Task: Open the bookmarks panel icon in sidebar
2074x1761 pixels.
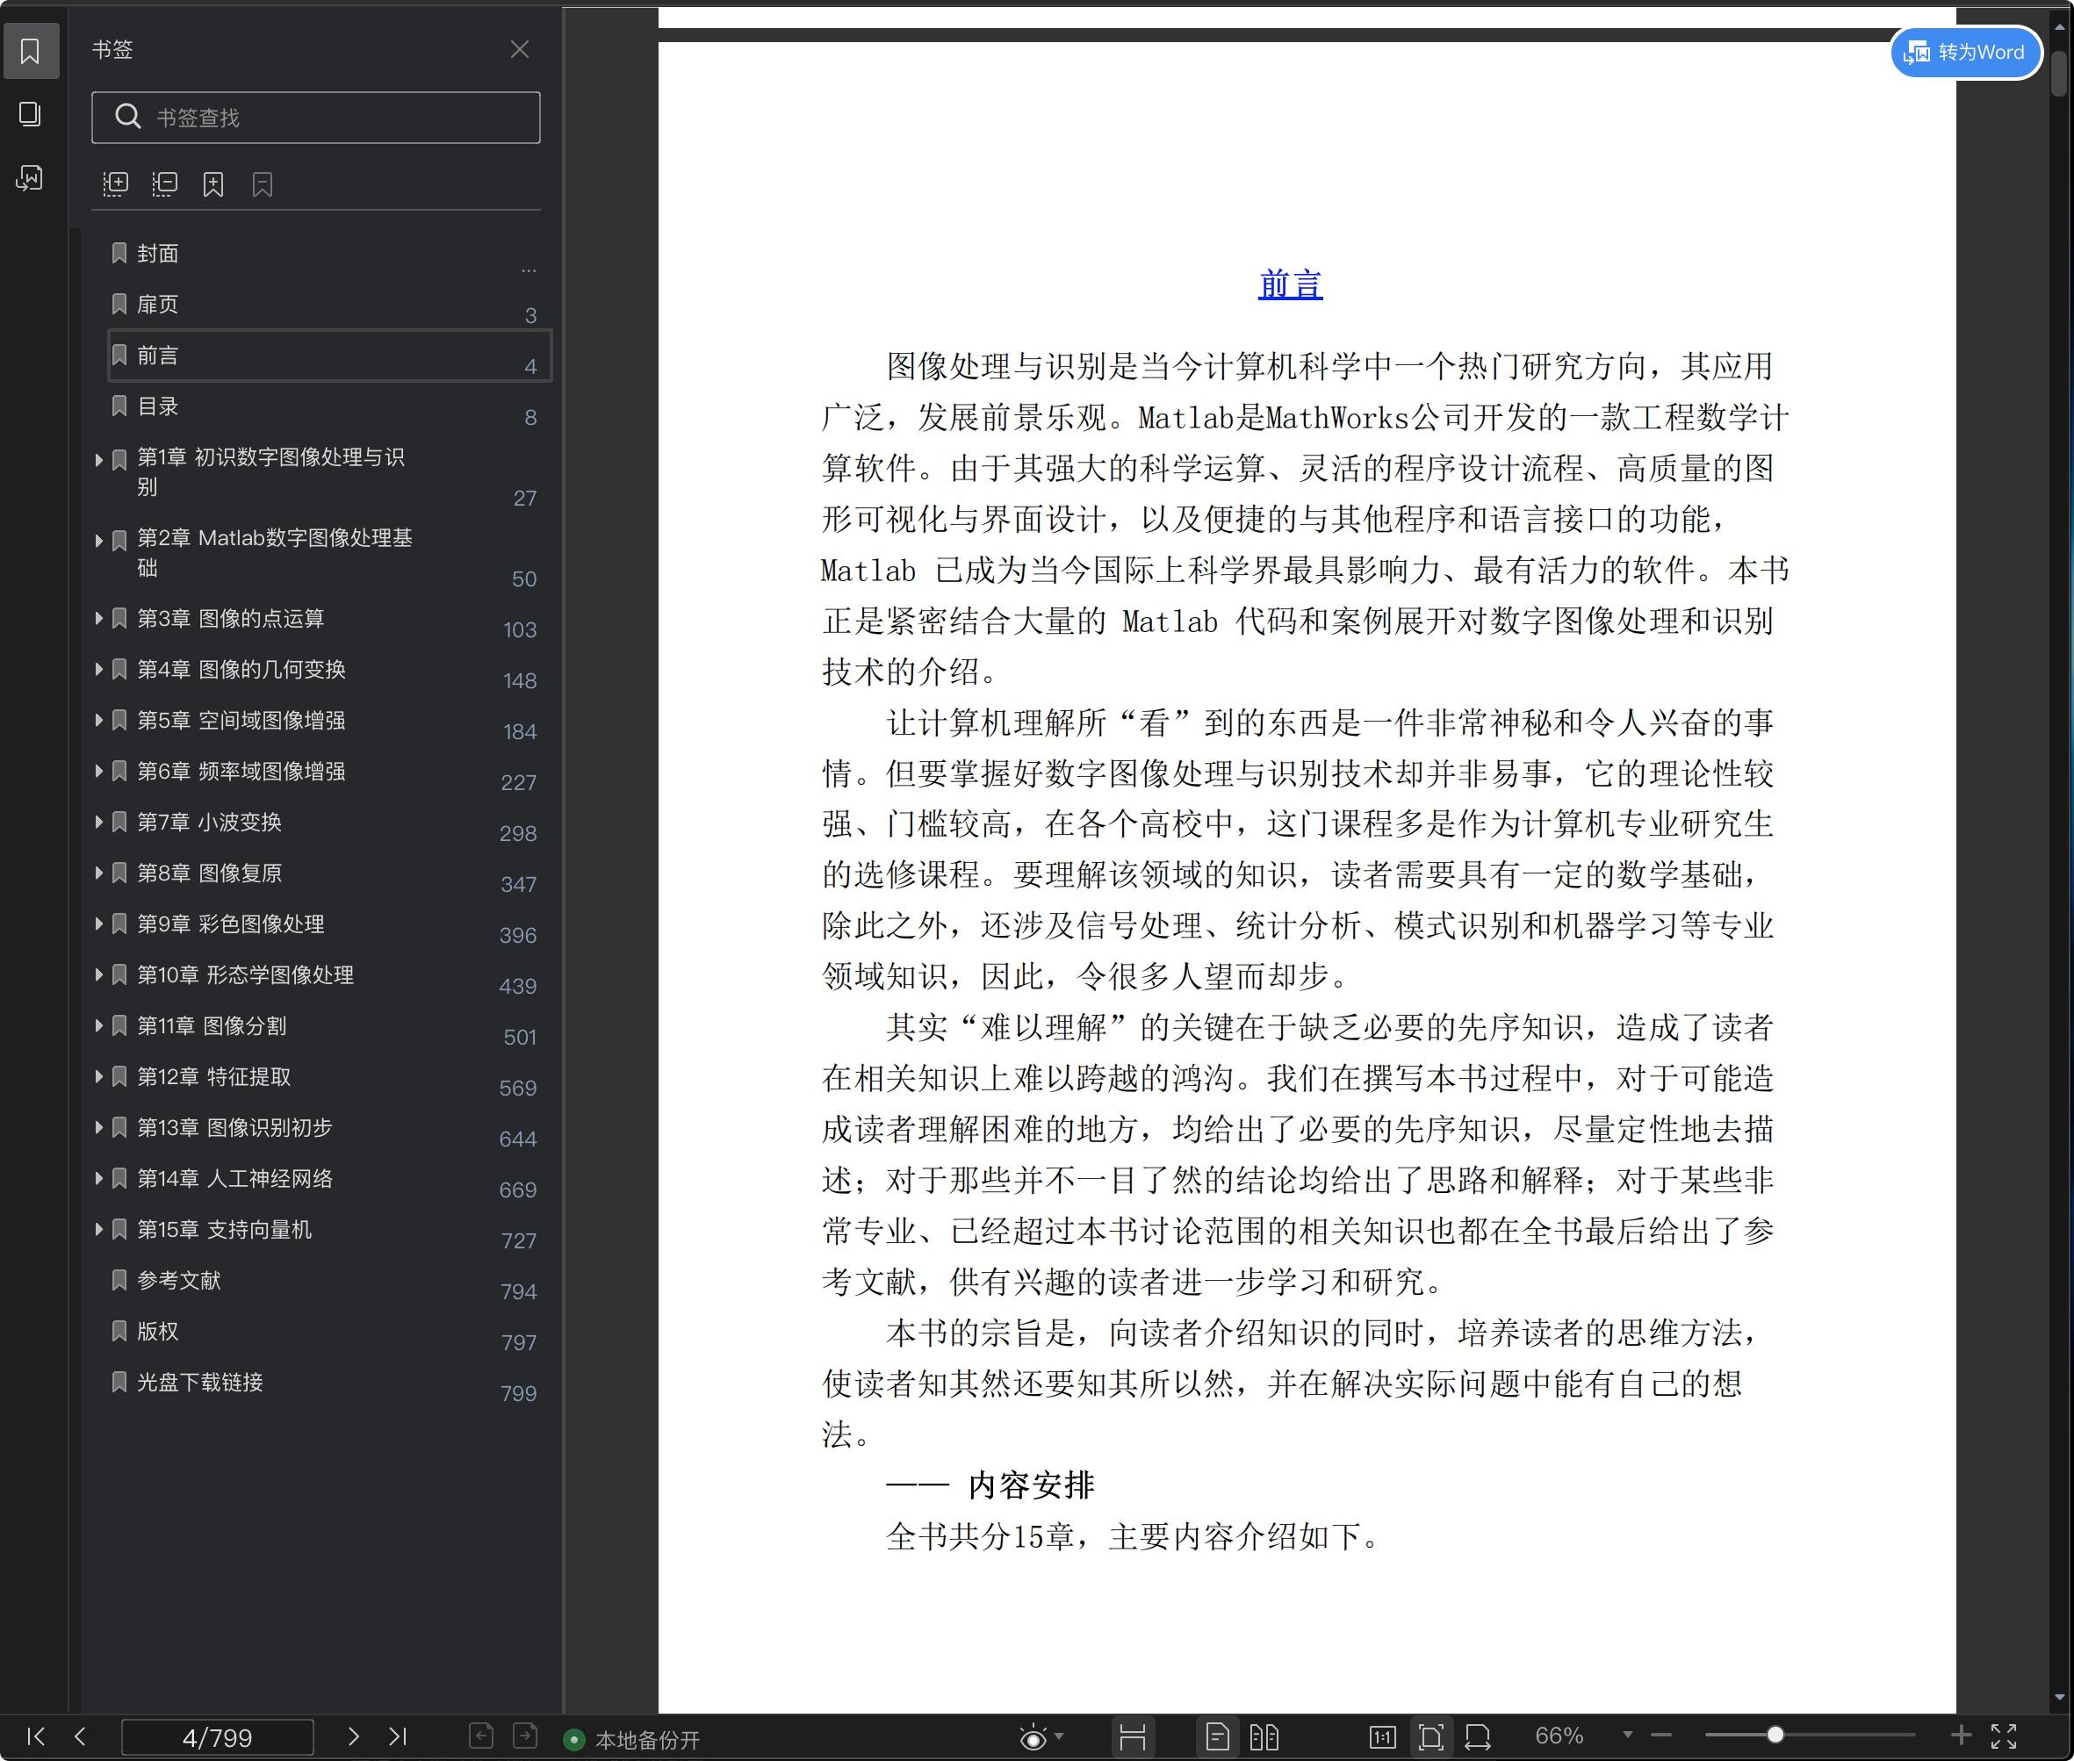Action: [x=30, y=51]
